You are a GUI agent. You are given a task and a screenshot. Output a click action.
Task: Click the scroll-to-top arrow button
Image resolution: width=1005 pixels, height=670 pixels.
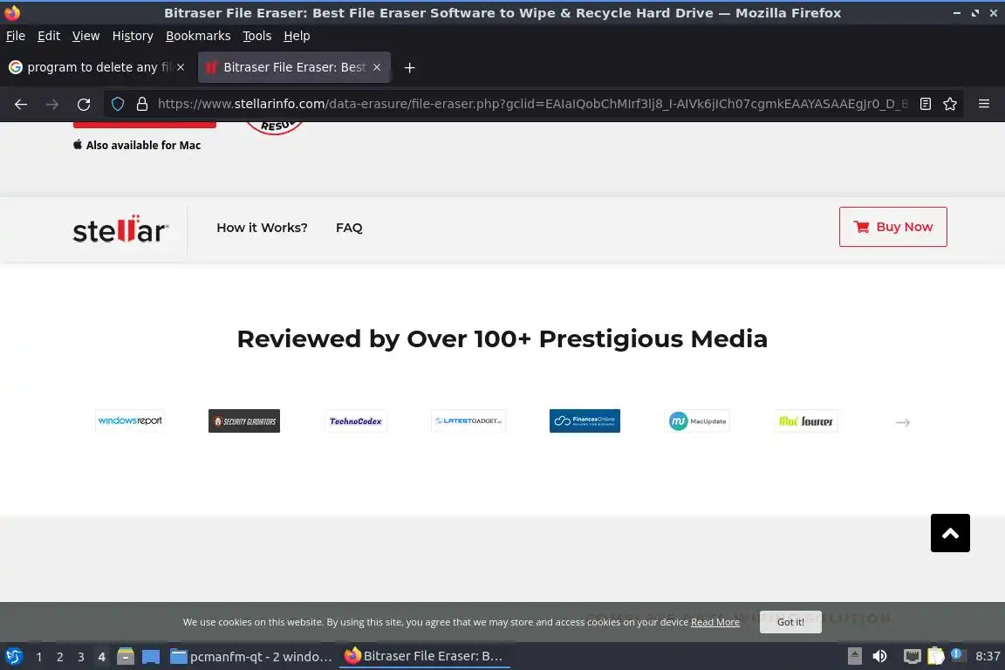tap(950, 533)
